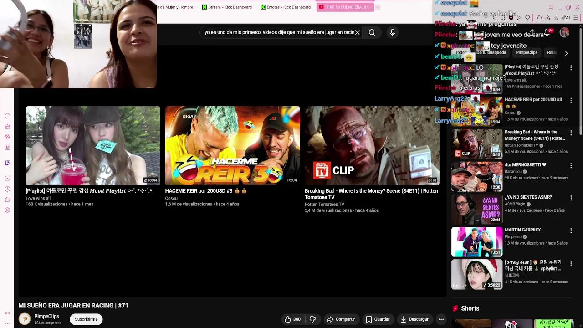Select the MI SUEÑO ERA JUGAR YouTube tab
The width and height of the screenshot is (583, 328).
[345, 7]
